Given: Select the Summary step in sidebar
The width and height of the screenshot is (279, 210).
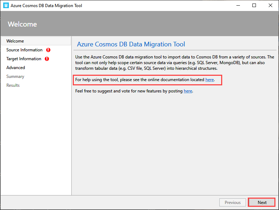Looking at the screenshot, I should [15, 76].
